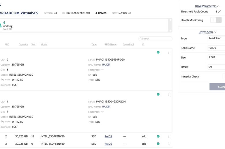Click the ID value sdb
Screen dimensions: 225x149
coord(95,117)
